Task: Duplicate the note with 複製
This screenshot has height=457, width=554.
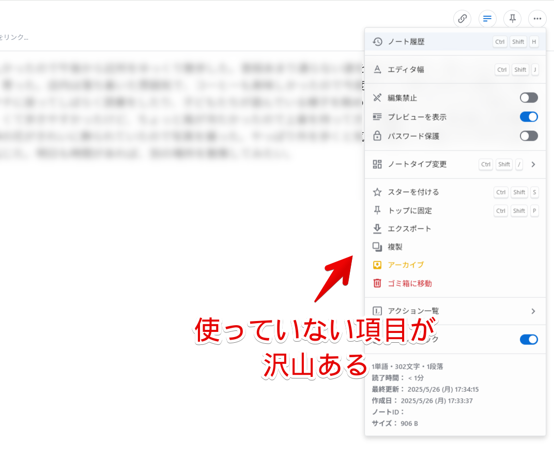Action: coord(455,247)
